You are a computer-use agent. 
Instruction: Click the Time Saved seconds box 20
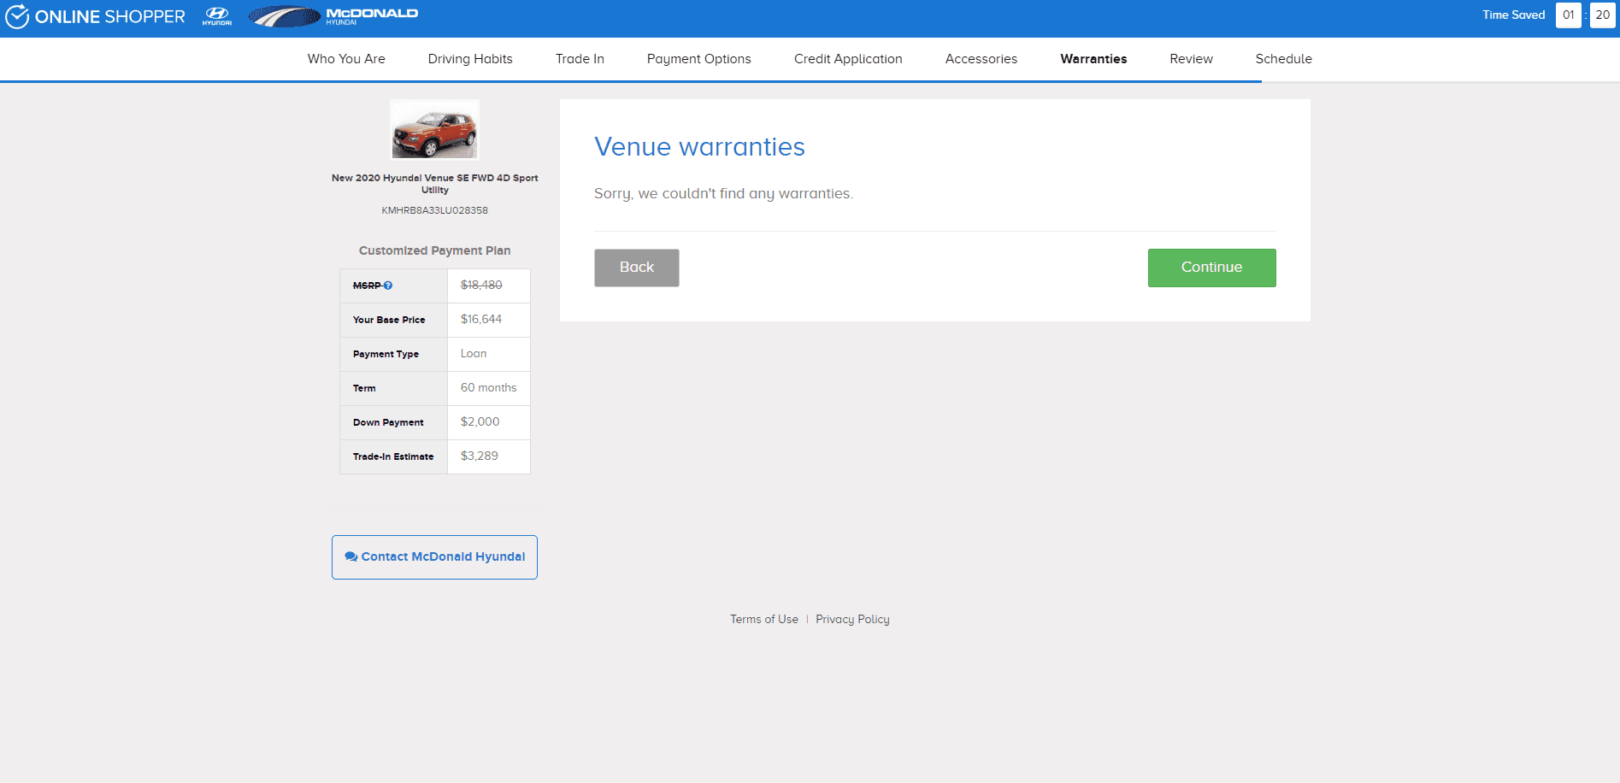coord(1602,15)
